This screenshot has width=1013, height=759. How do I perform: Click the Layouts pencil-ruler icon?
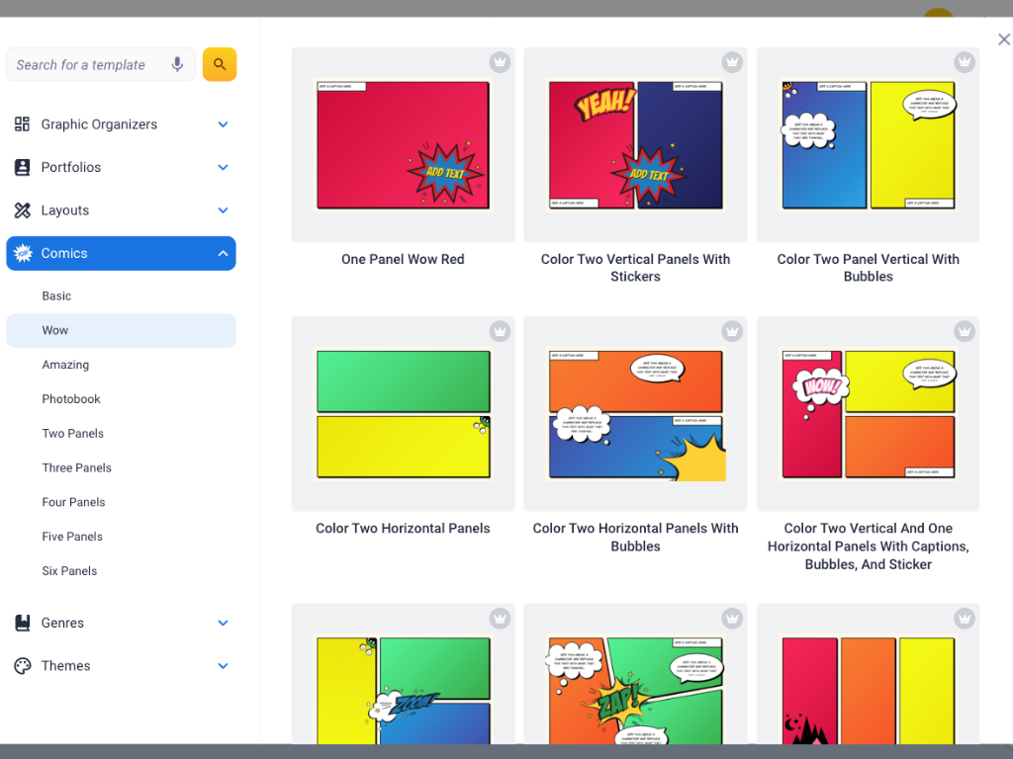coord(23,211)
